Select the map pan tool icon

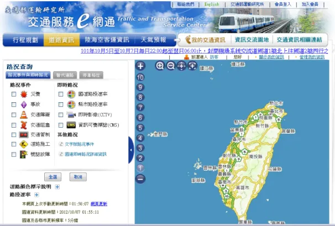(x=182, y=66)
